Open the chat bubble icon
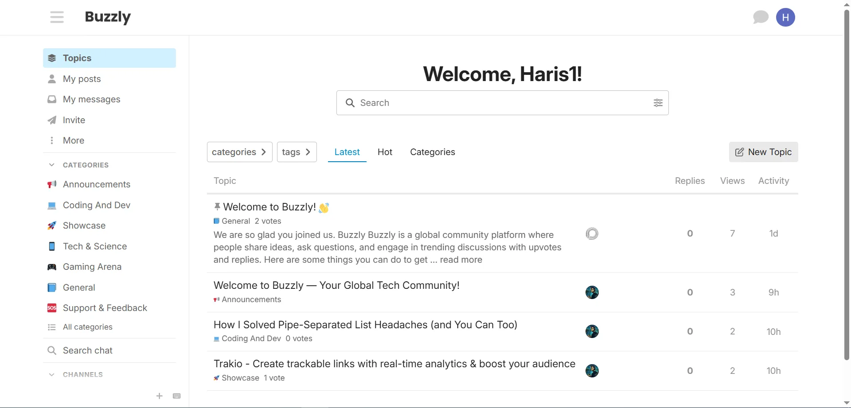 (x=760, y=17)
